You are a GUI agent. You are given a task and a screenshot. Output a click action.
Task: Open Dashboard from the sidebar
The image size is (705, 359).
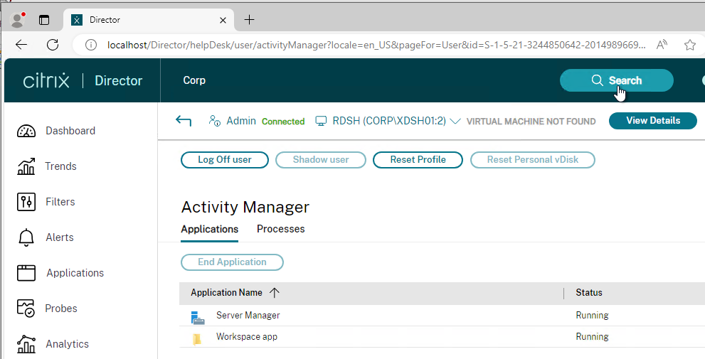tap(70, 131)
